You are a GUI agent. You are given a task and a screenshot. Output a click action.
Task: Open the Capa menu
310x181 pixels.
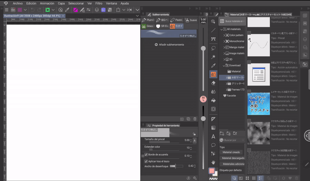61,3
